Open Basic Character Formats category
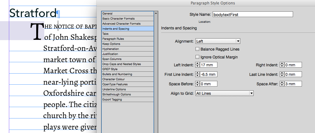 click(128, 19)
